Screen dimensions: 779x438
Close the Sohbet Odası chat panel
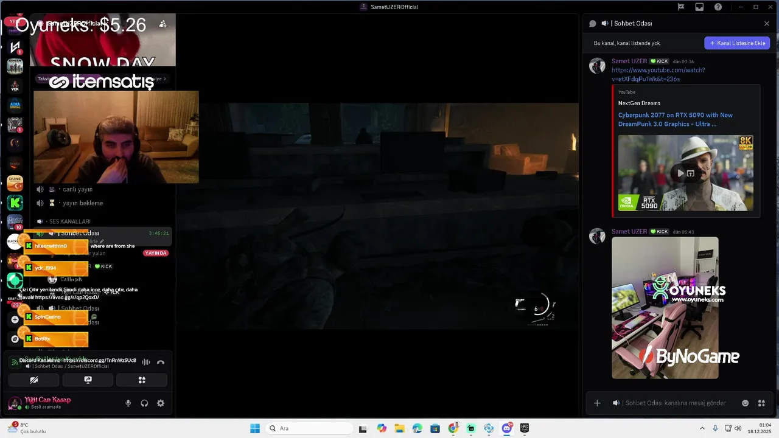point(767,23)
